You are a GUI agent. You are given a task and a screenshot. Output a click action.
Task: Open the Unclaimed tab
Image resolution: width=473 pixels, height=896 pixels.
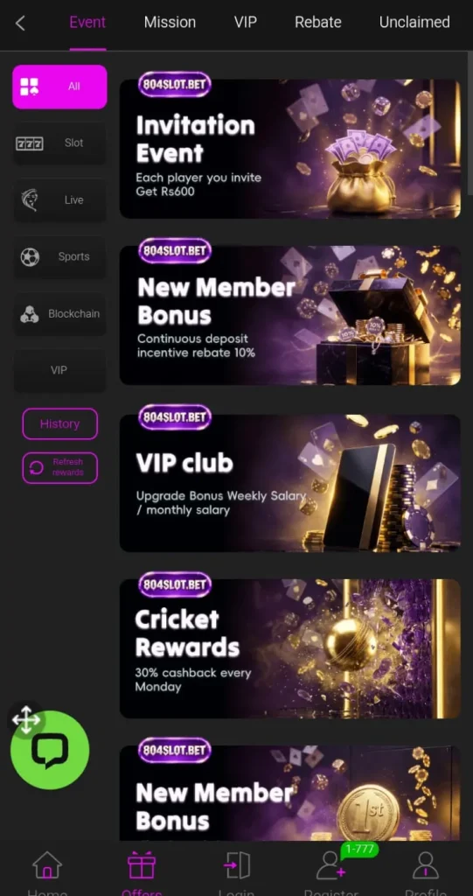[x=414, y=22]
